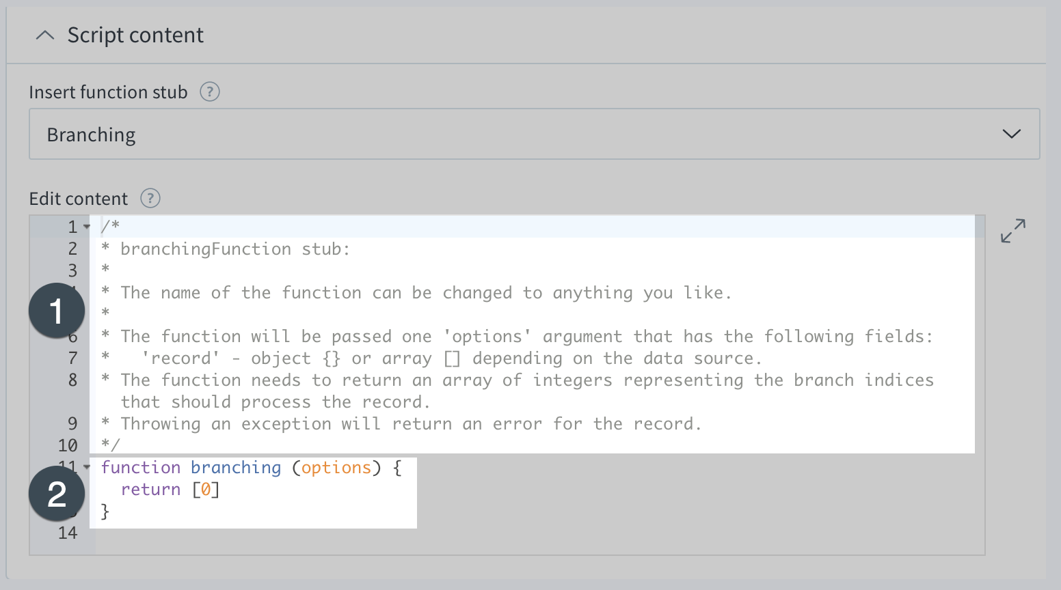Click the Insert function stub label
The height and width of the screenshot is (590, 1061).
point(107,92)
